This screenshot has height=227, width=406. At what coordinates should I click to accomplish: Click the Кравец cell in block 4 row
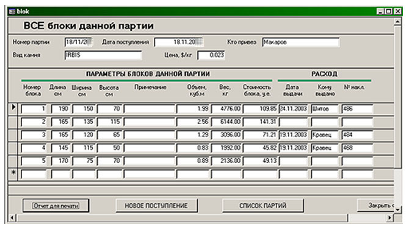click(325, 148)
